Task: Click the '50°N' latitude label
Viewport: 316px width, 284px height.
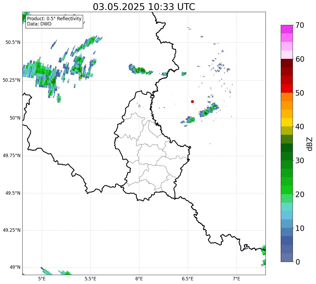Action: [x=15, y=118]
